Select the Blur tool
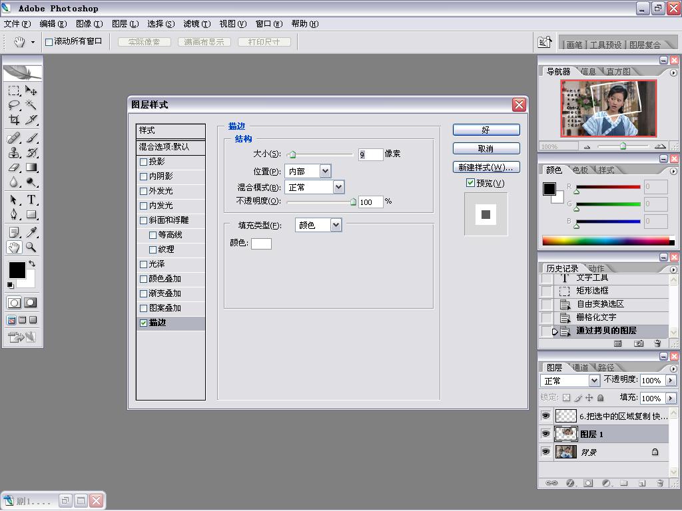 (14, 182)
